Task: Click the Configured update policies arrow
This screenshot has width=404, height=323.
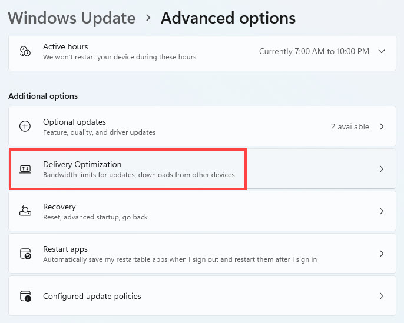Action: point(382,296)
